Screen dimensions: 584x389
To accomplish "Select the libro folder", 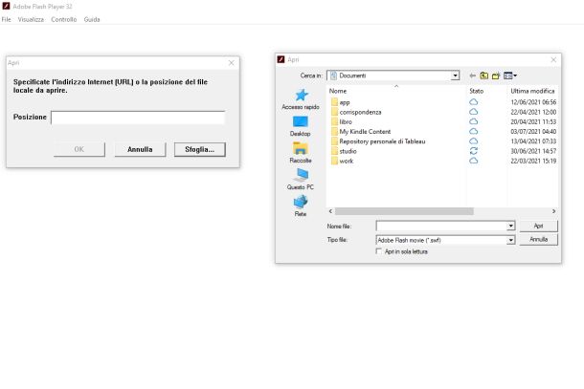I will [342, 121].
